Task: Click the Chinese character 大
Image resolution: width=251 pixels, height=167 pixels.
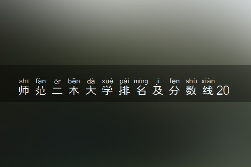Action: pos(91,91)
